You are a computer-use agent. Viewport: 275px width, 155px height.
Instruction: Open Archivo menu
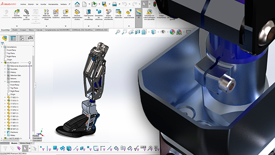point(23,4)
